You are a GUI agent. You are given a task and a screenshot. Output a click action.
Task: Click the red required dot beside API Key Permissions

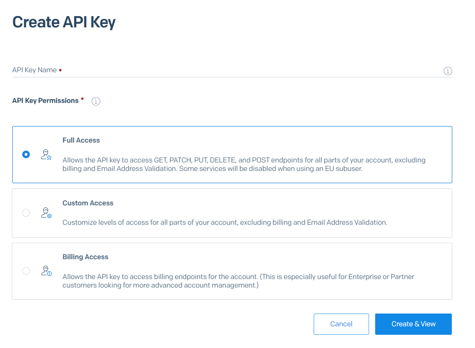[82, 99]
